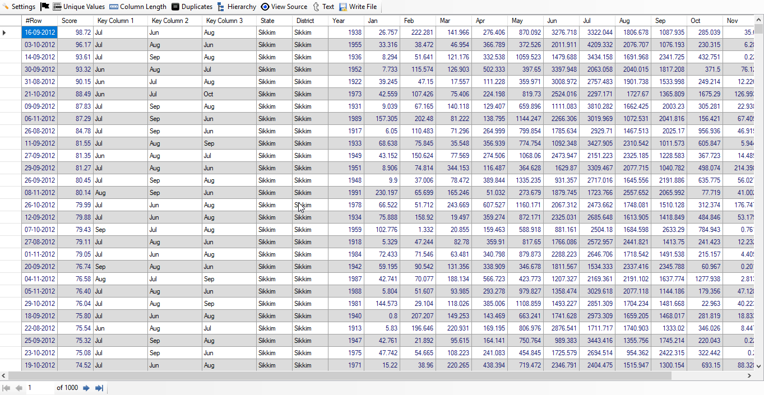Jump to the last page
This screenshot has height=395, width=764.
(99, 388)
